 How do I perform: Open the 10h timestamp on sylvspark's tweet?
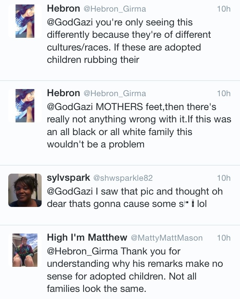pyautogui.click(x=223, y=178)
